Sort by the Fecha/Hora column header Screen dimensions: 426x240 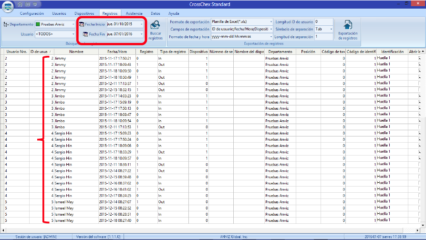(x=117, y=52)
